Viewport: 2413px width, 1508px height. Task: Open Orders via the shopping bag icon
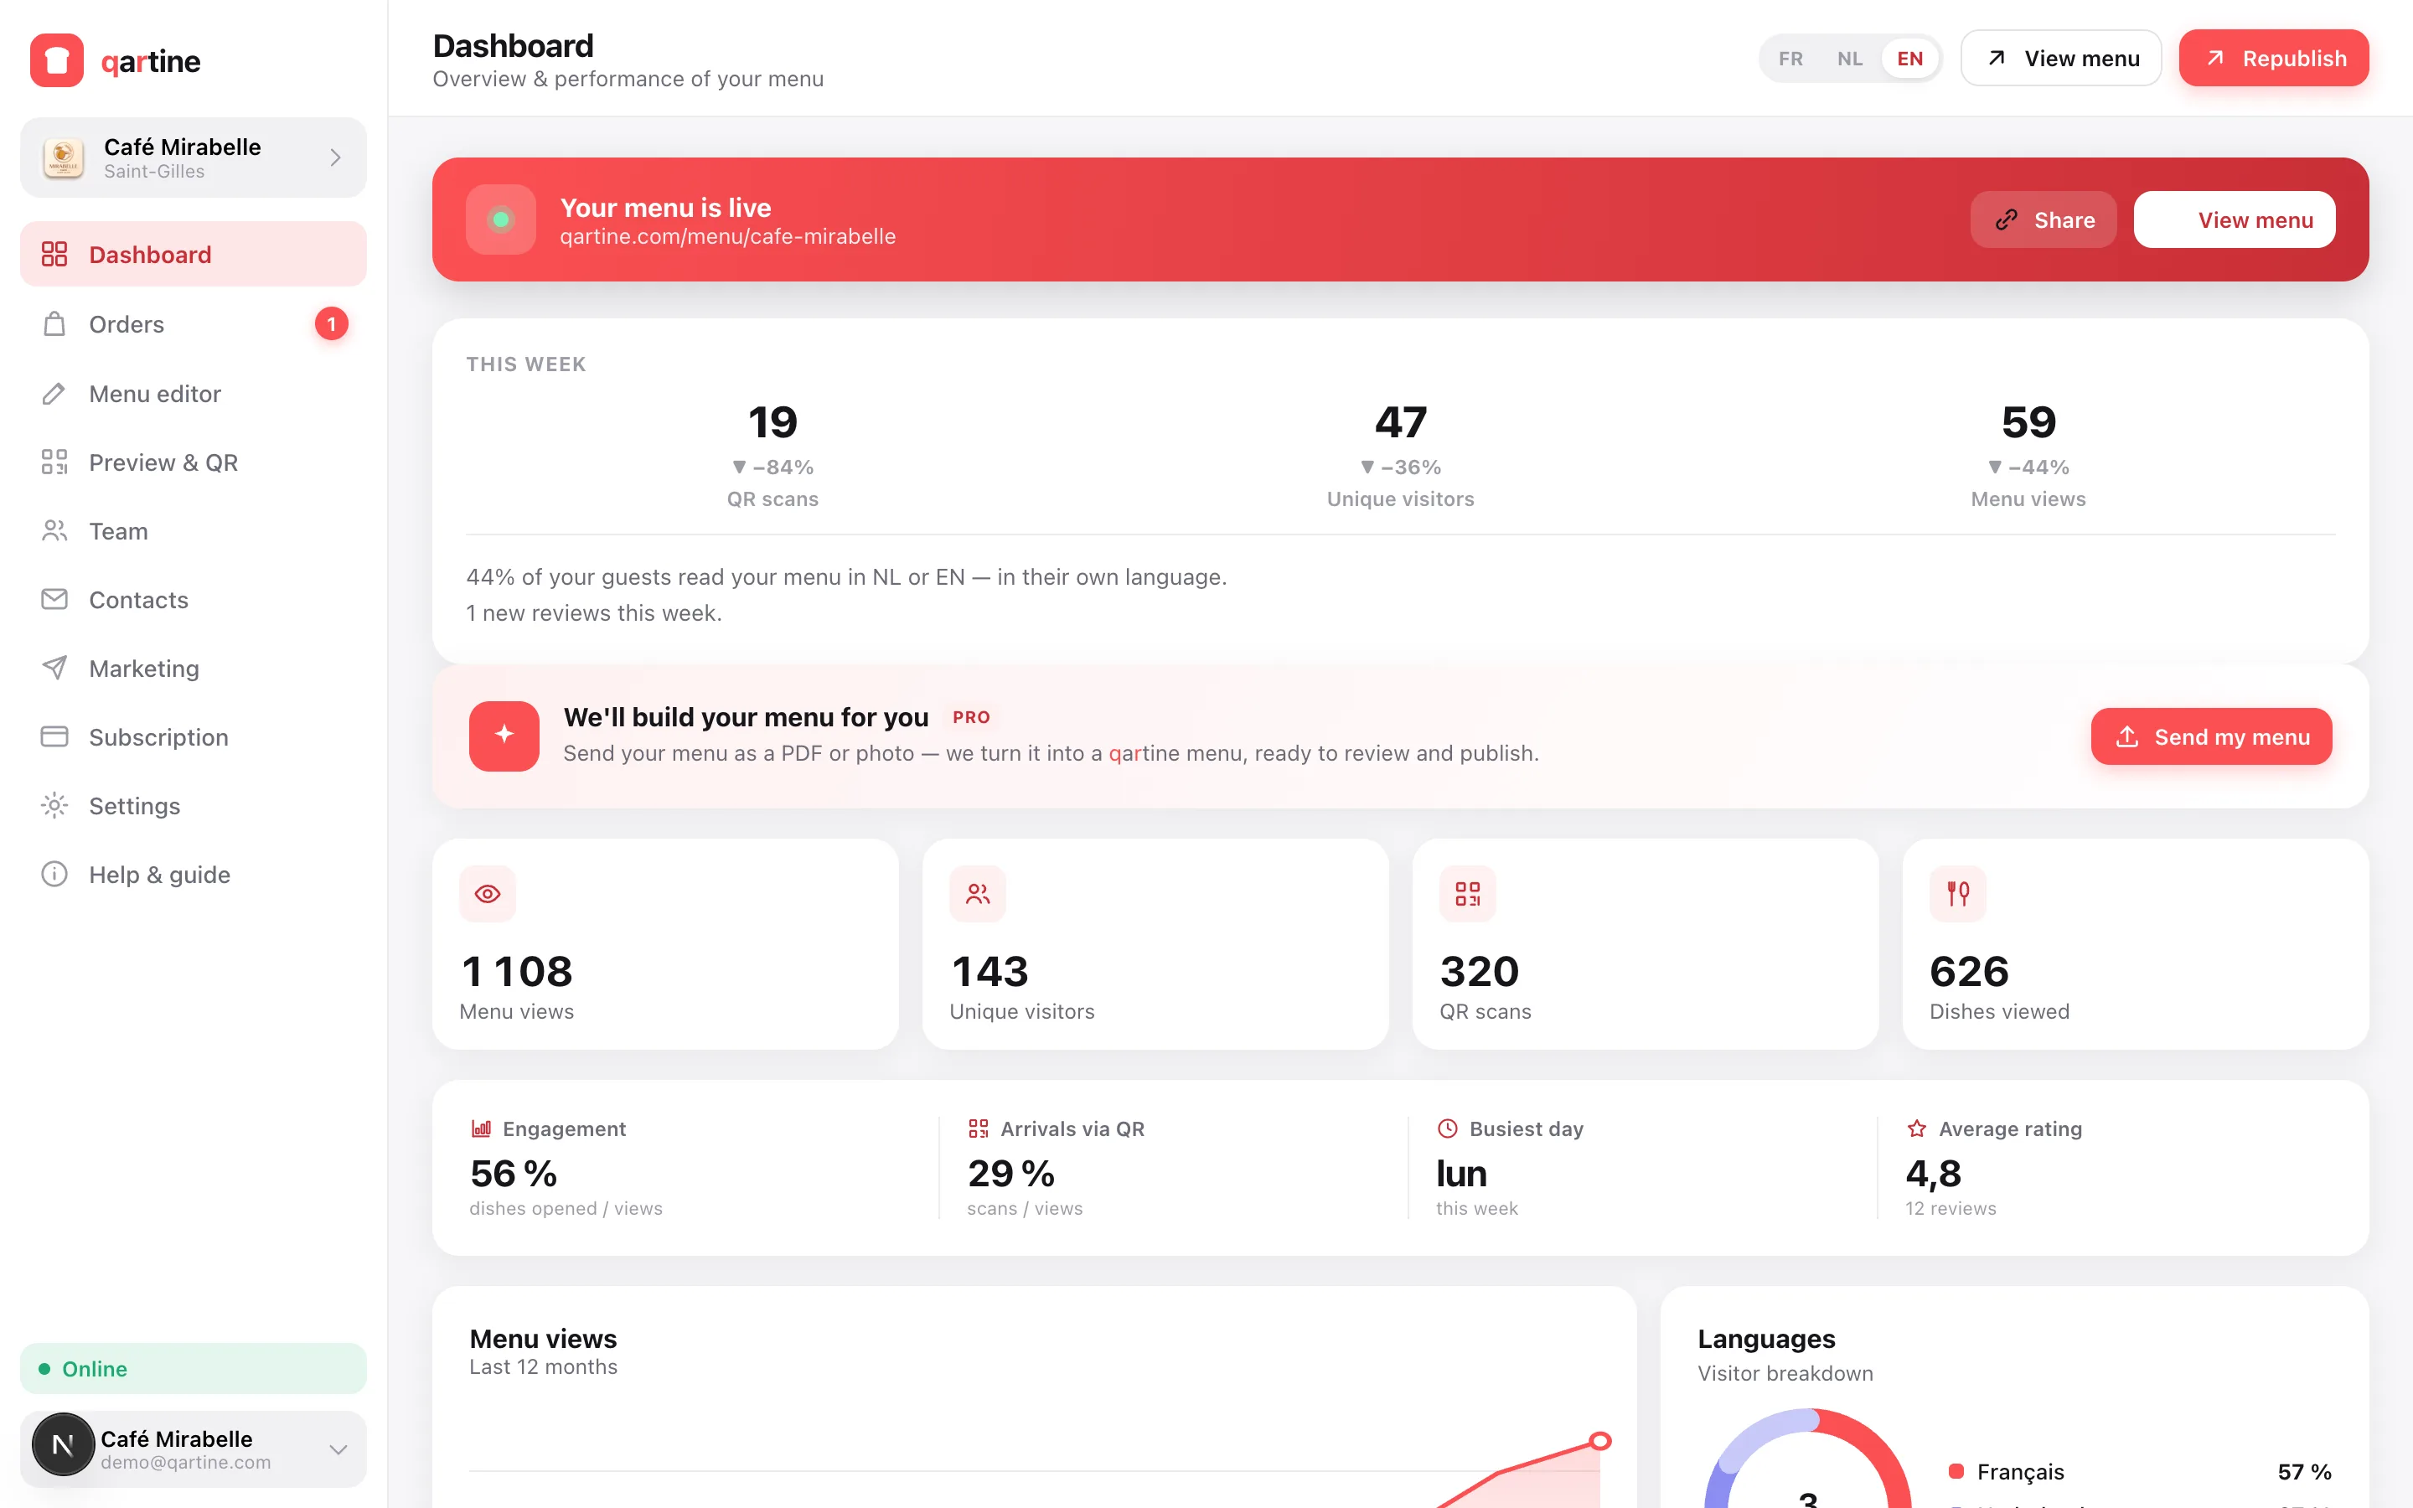click(54, 324)
